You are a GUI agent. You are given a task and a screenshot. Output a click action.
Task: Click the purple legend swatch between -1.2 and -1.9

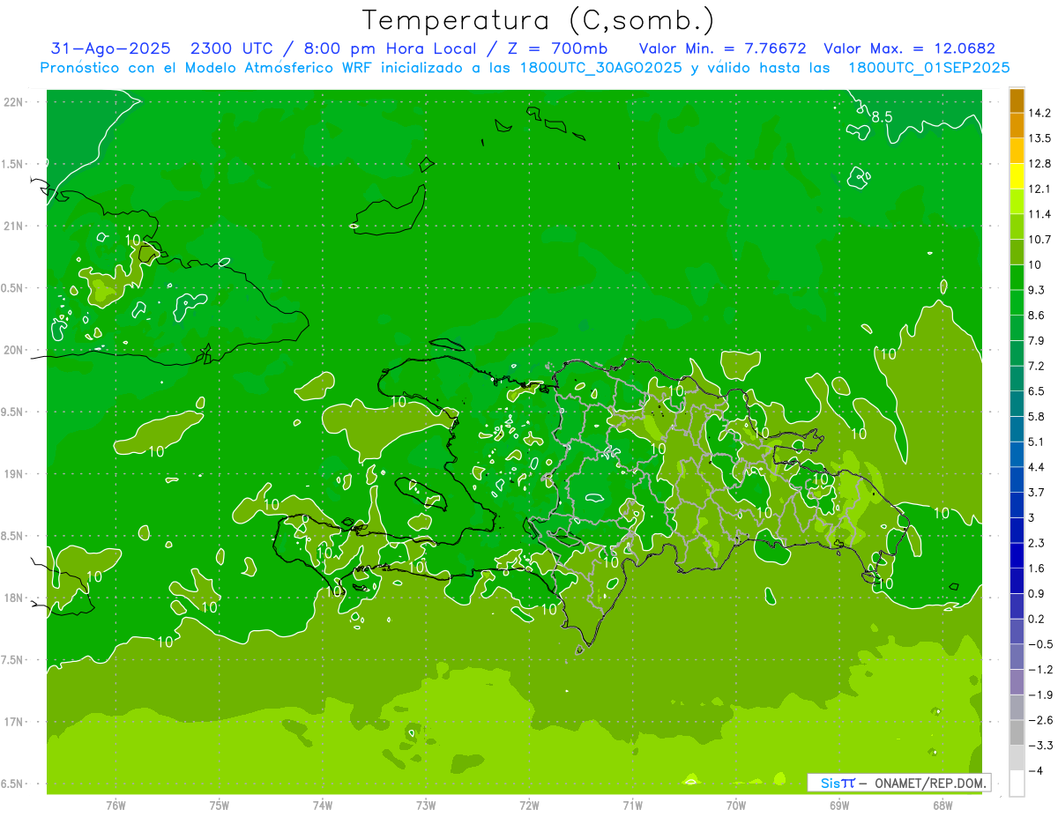(x=1017, y=681)
